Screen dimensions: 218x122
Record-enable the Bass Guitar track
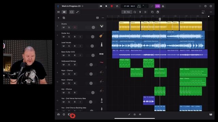[75, 55]
